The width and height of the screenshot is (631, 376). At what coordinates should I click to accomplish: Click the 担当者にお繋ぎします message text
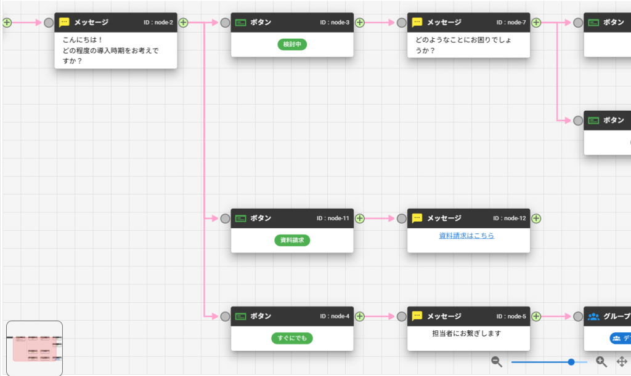pyautogui.click(x=467, y=334)
